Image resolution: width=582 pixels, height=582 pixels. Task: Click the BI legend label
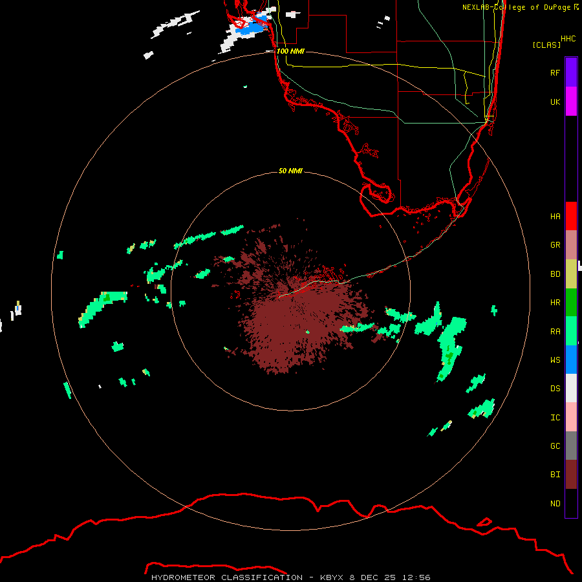tap(555, 475)
